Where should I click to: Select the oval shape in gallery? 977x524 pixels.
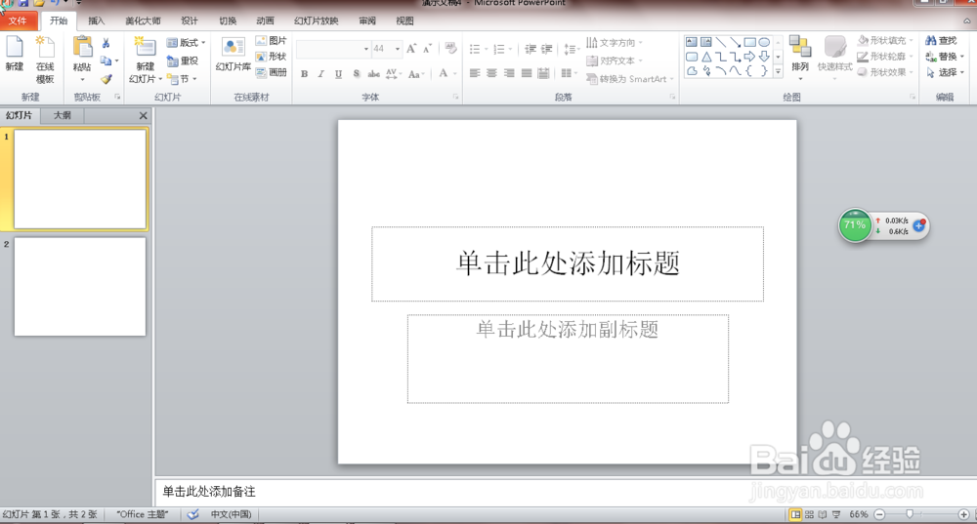coord(764,42)
